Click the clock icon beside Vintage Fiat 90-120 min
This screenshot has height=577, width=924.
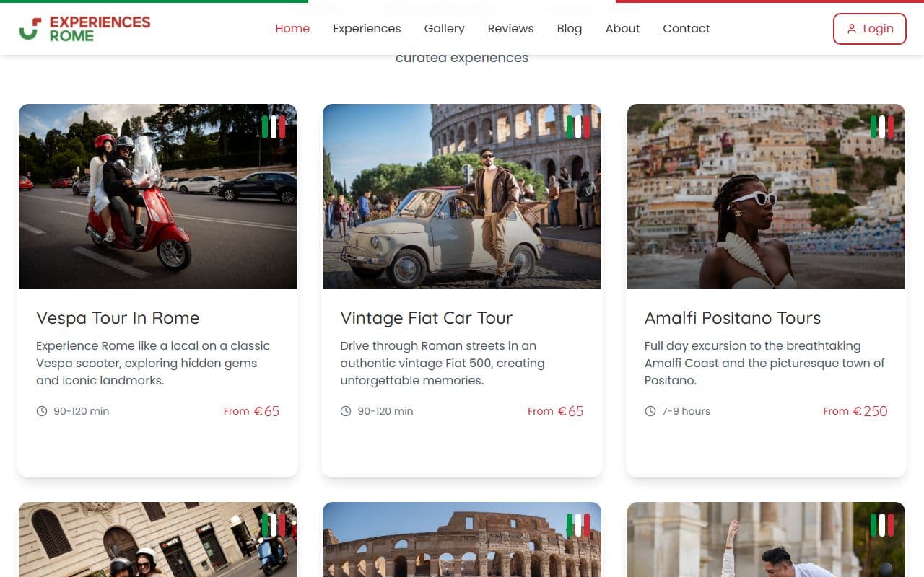point(346,411)
